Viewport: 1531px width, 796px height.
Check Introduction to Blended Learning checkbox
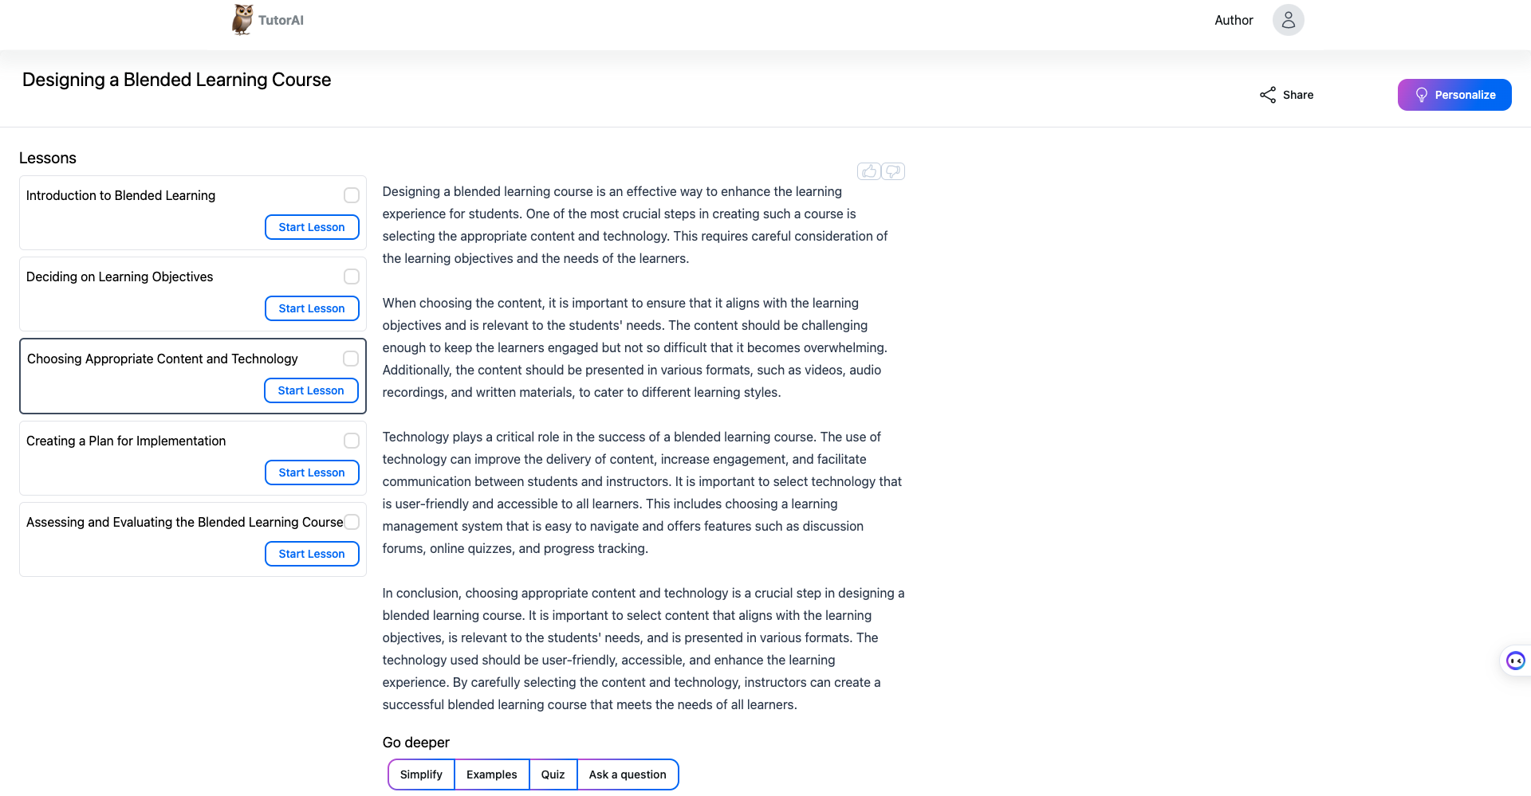(352, 195)
